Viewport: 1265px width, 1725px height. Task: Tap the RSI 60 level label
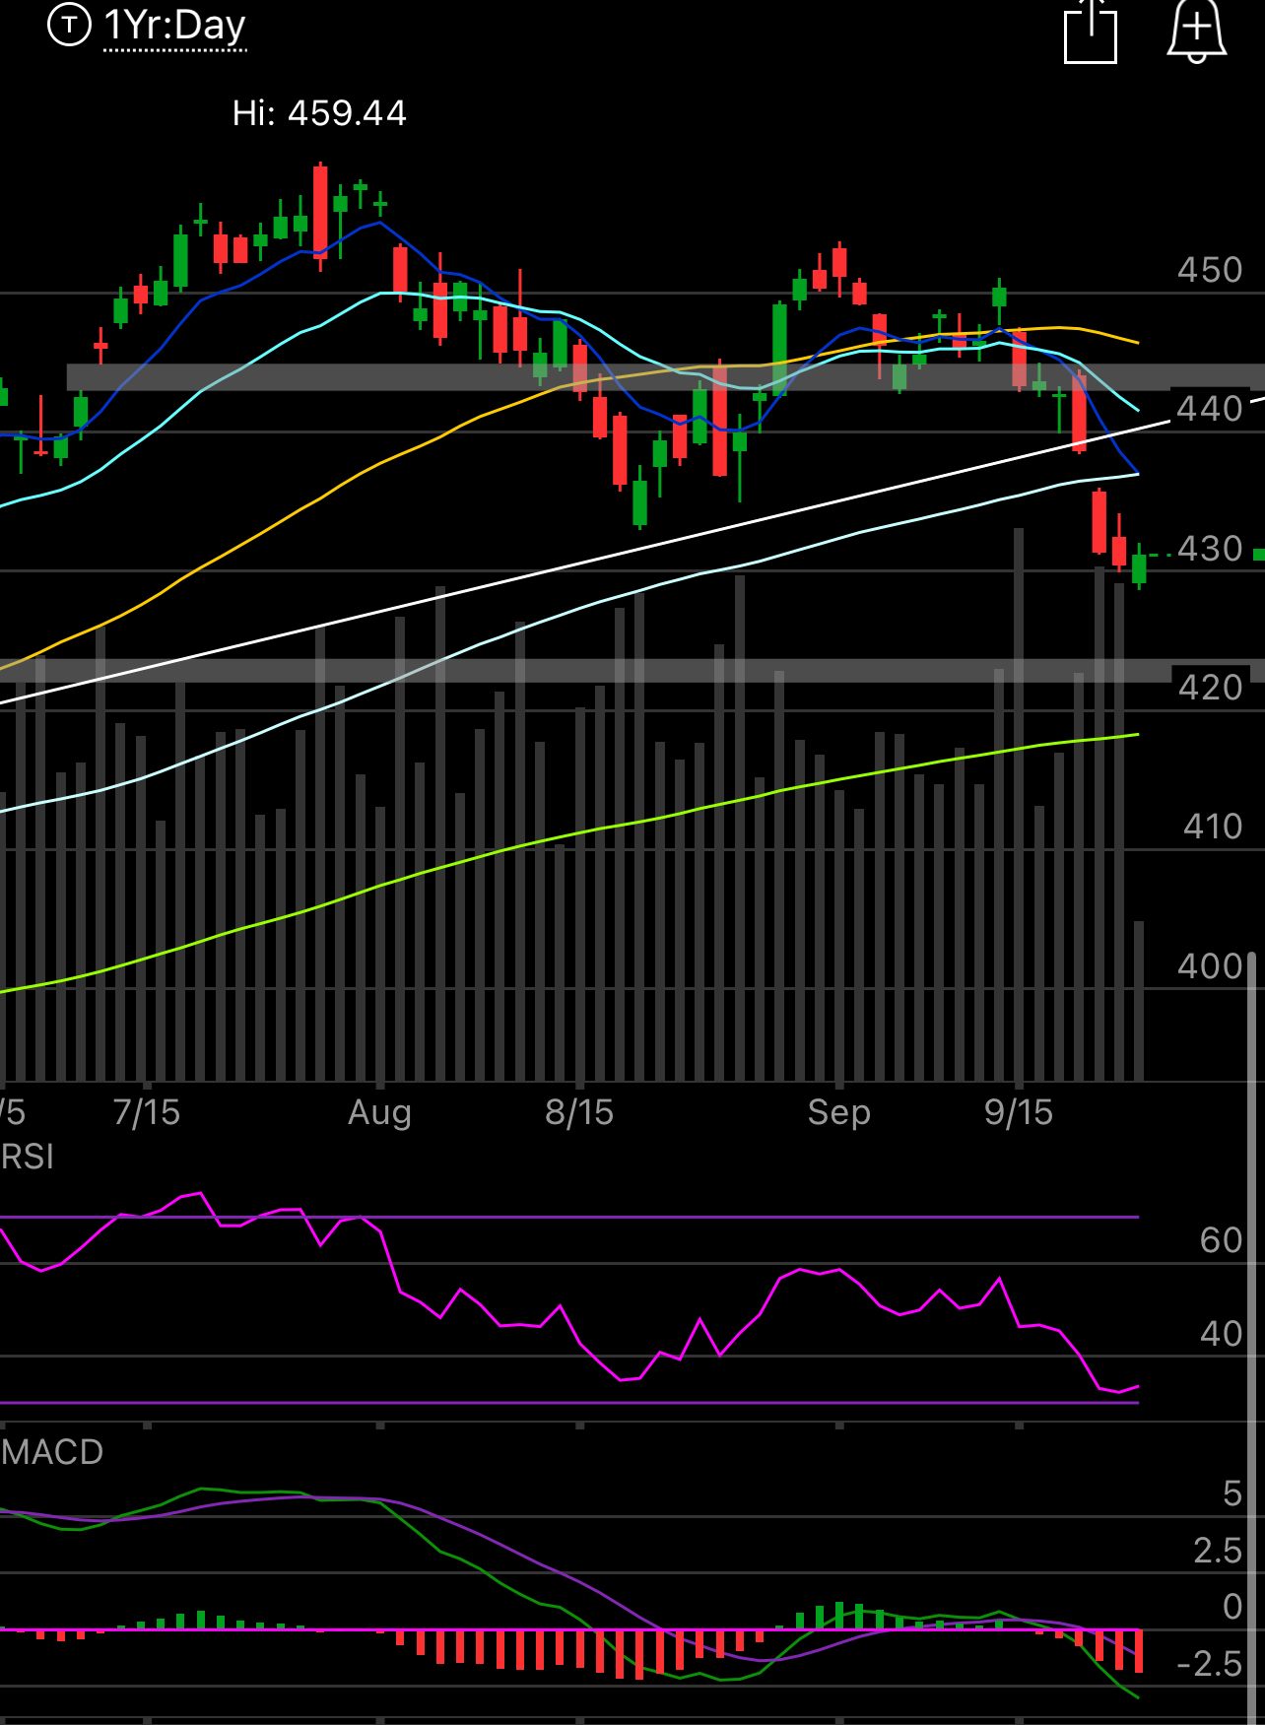(1222, 1240)
